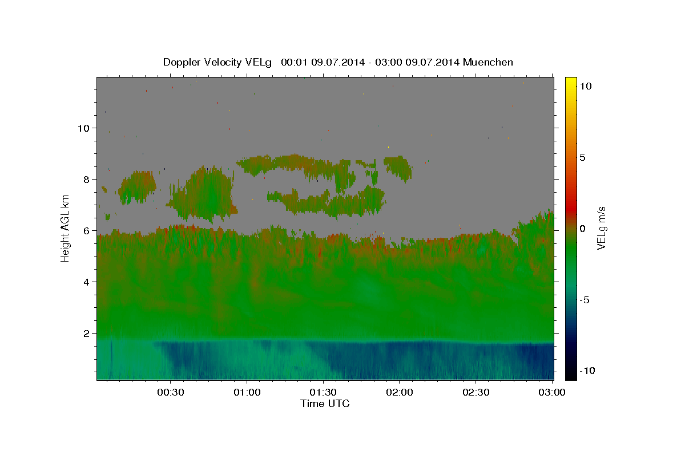Click the 'Time UTC' axis label

point(325,404)
